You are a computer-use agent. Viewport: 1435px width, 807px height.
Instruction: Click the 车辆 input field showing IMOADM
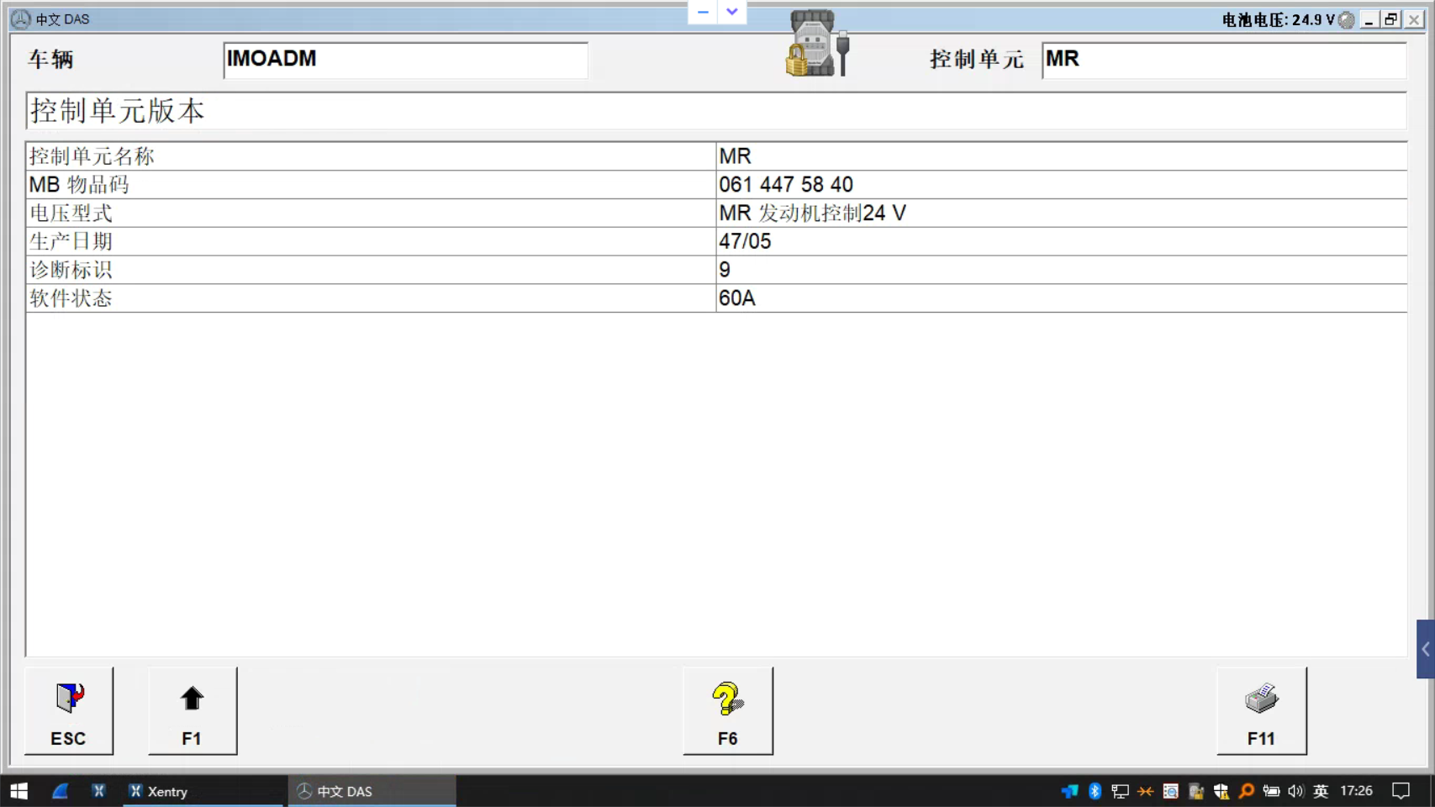coord(405,60)
